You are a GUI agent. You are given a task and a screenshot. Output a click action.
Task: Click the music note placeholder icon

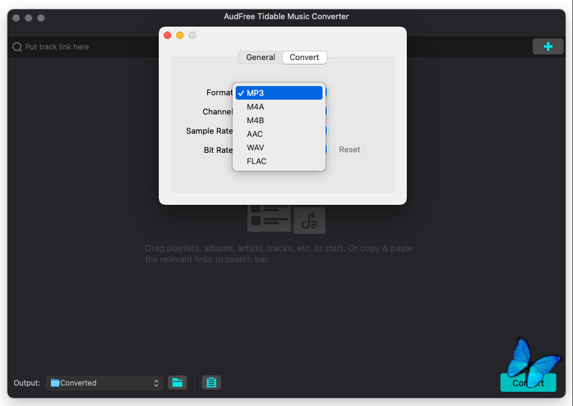[x=309, y=221]
